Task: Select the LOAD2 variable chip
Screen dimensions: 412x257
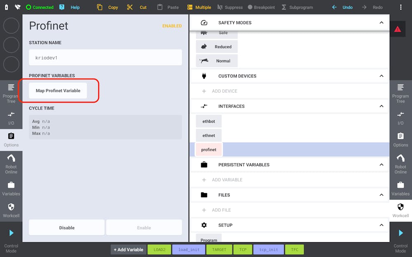Action: pyautogui.click(x=160, y=250)
